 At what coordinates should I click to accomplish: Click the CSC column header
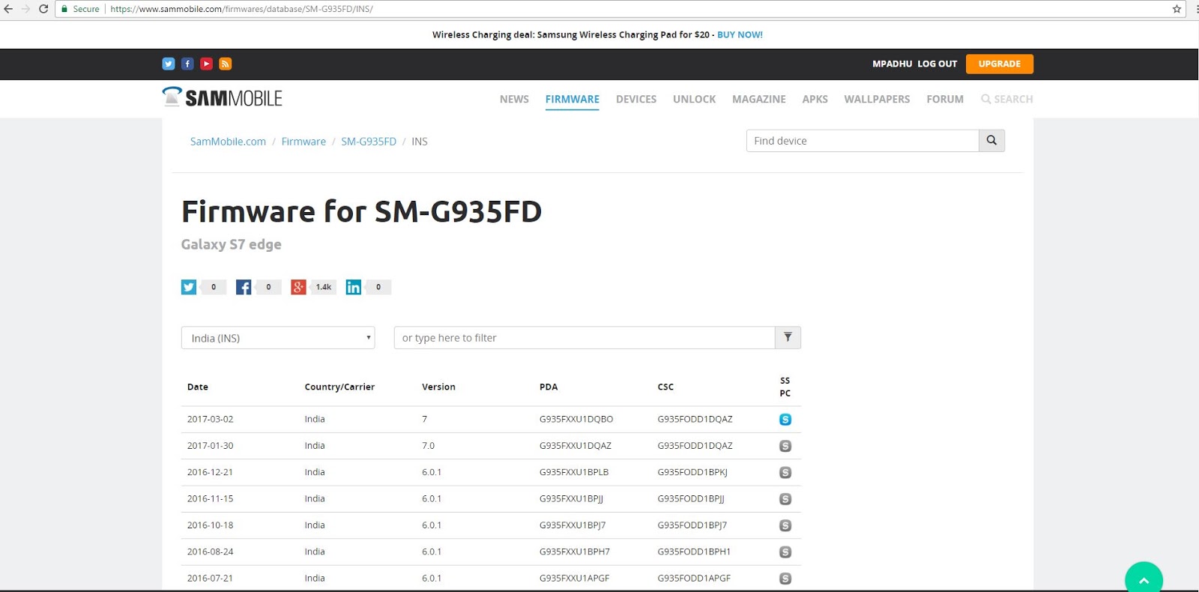pos(665,387)
